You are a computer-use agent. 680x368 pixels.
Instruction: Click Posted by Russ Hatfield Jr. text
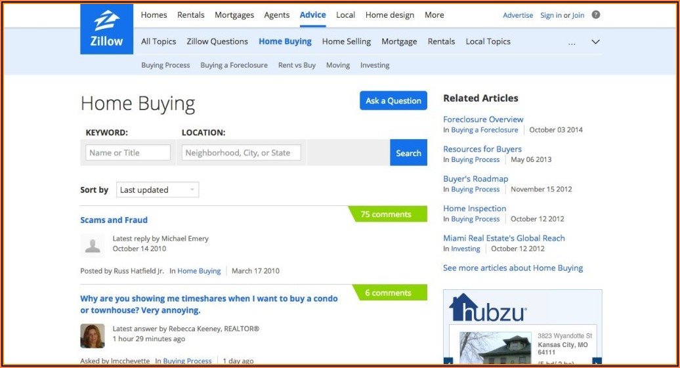click(122, 271)
